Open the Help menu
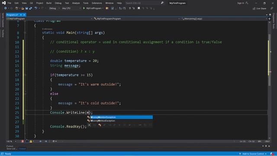The height and width of the screenshot is (156, 277). point(119,3)
